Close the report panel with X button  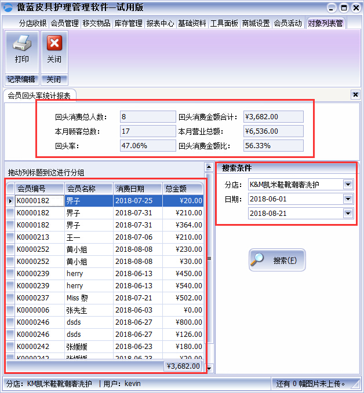(355, 95)
